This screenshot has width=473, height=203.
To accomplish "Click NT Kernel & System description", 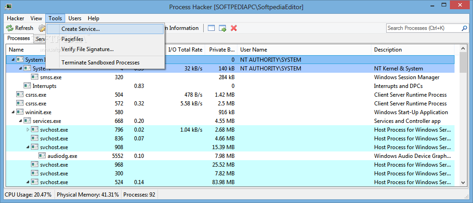I will coord(399,69).
